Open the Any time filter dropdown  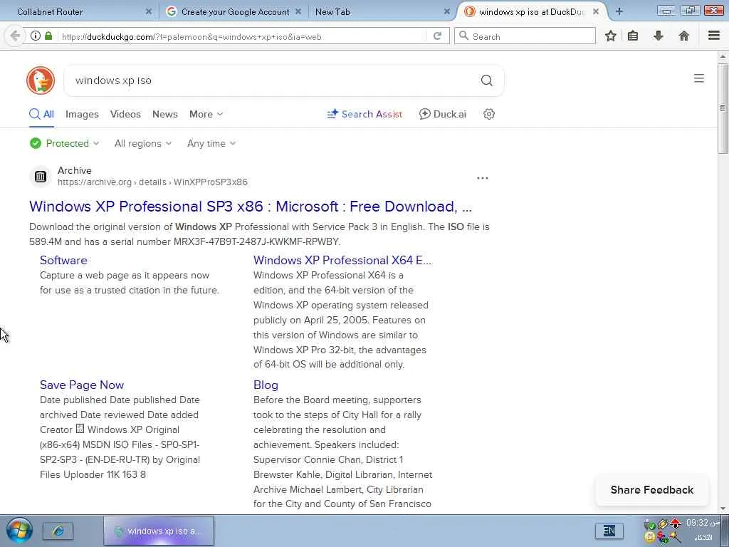click(211, 143)
